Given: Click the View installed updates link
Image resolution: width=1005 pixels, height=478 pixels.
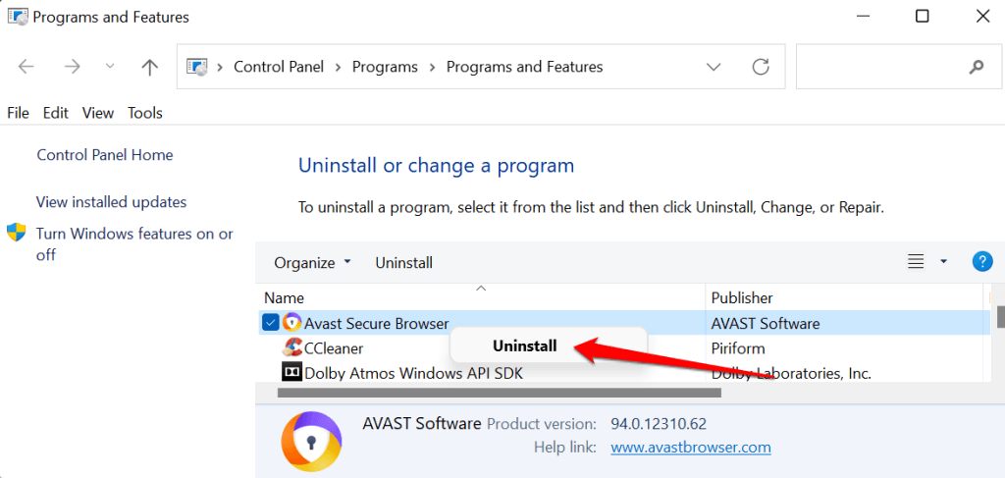Looking at the screenshot, I should tap(111, 202).
